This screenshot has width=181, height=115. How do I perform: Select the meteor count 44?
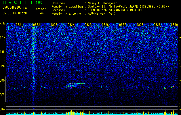point(42,13)
